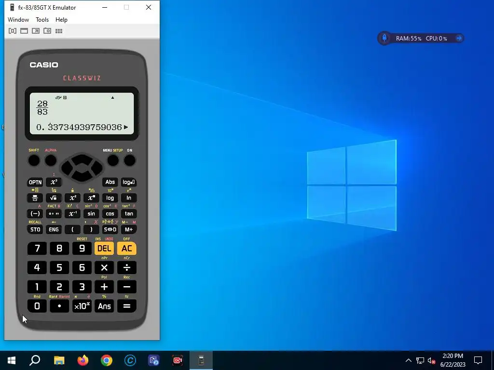Click the window-frame icon in the emulator toolbar
The image size is (494, 370).
(x=24, y=31)
